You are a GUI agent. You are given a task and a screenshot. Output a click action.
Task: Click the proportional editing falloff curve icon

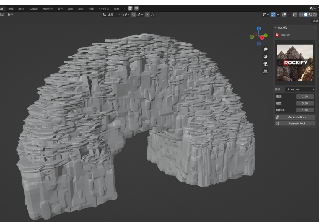click(x=152, y=14)
